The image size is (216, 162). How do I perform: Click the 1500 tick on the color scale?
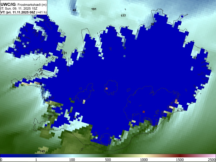[x=180, y=160]
